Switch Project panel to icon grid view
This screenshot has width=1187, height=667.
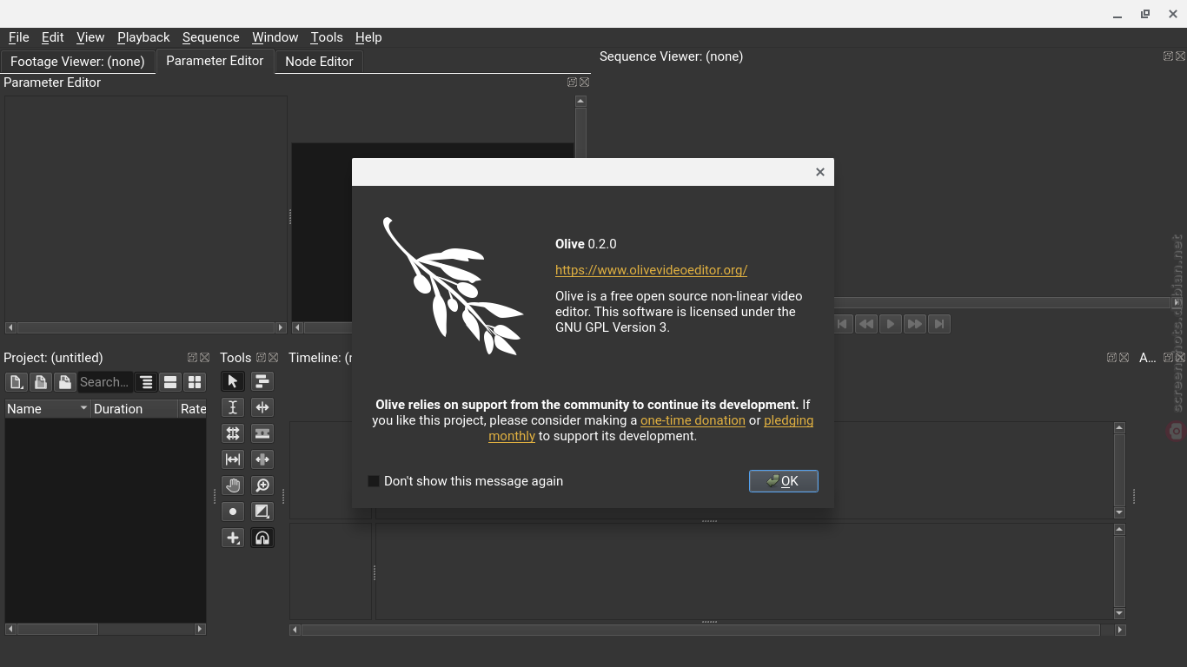click(195, 382)
